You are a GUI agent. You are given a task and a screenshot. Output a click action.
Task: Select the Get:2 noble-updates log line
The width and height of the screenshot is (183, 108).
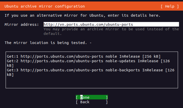[88, 61]
